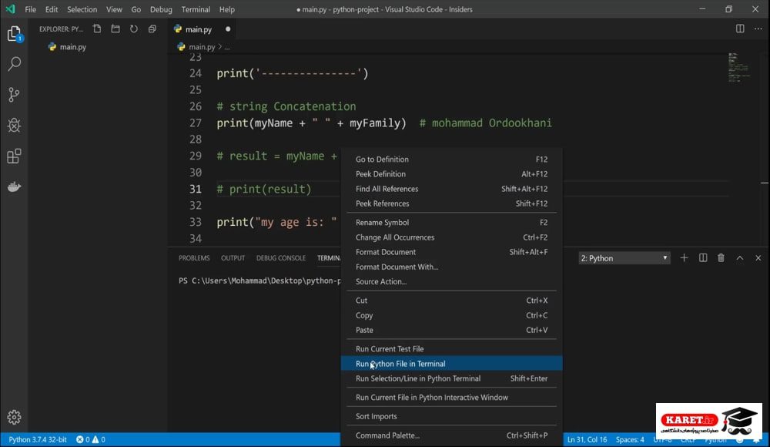Select Format Document
This screenshot has width=770, height=447.
pos(451,252)
